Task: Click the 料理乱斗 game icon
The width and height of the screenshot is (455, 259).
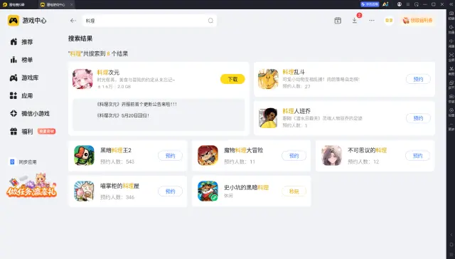Action: (268, 79)
